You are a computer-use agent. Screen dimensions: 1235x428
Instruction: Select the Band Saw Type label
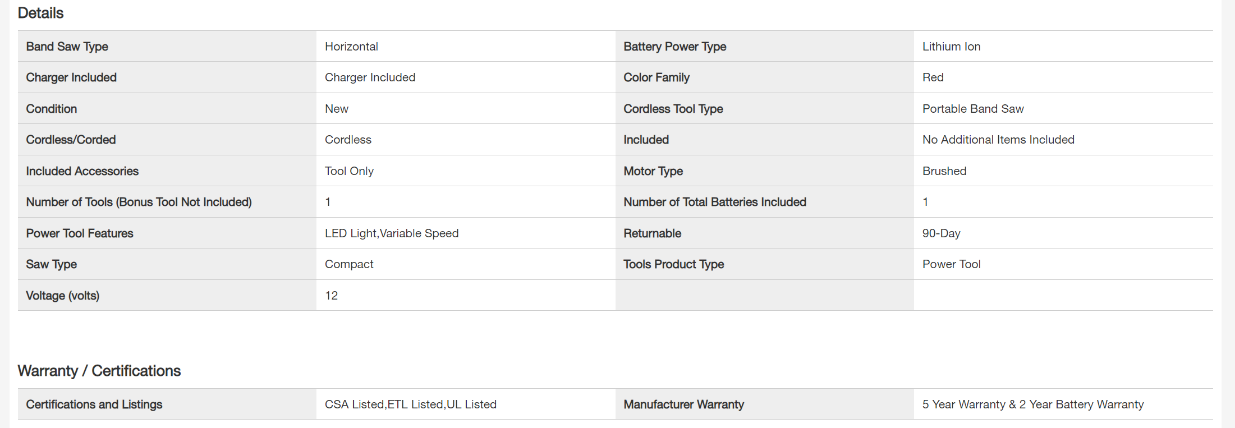click(67, 47)
